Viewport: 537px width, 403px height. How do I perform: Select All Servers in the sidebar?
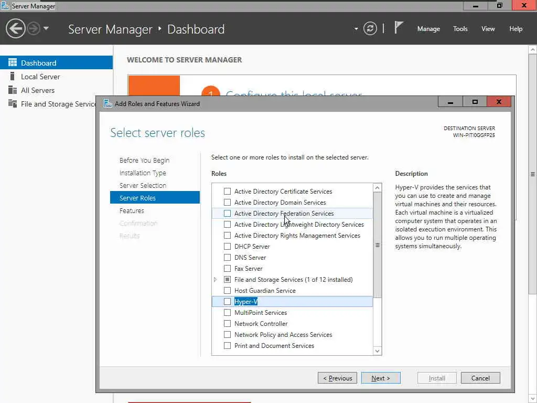click(56, 90)
